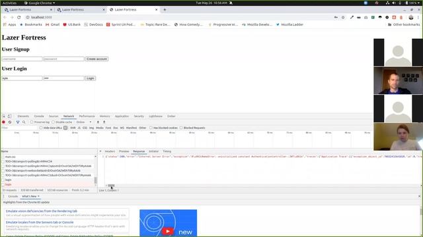423x237 pixels.
Task: Open Emulate vision deficiencies link
Action: [x=41, y=211]
